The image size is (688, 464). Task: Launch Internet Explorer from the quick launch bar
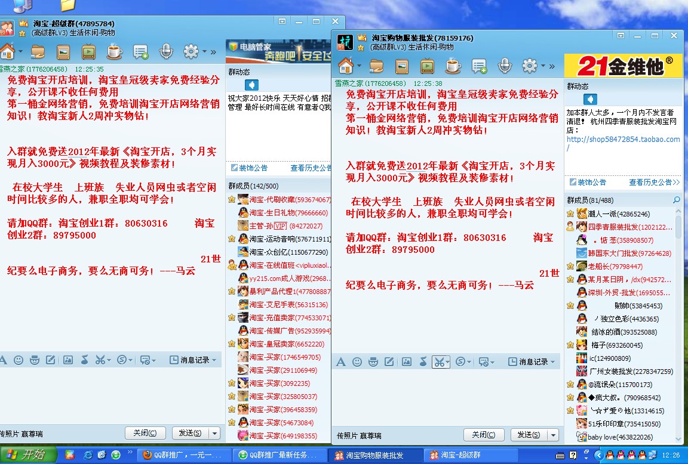[88, 455]
